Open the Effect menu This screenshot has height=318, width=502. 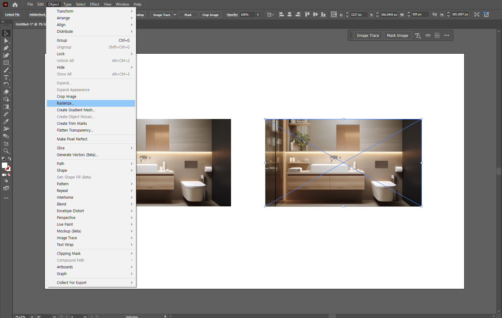click(95, 4)
